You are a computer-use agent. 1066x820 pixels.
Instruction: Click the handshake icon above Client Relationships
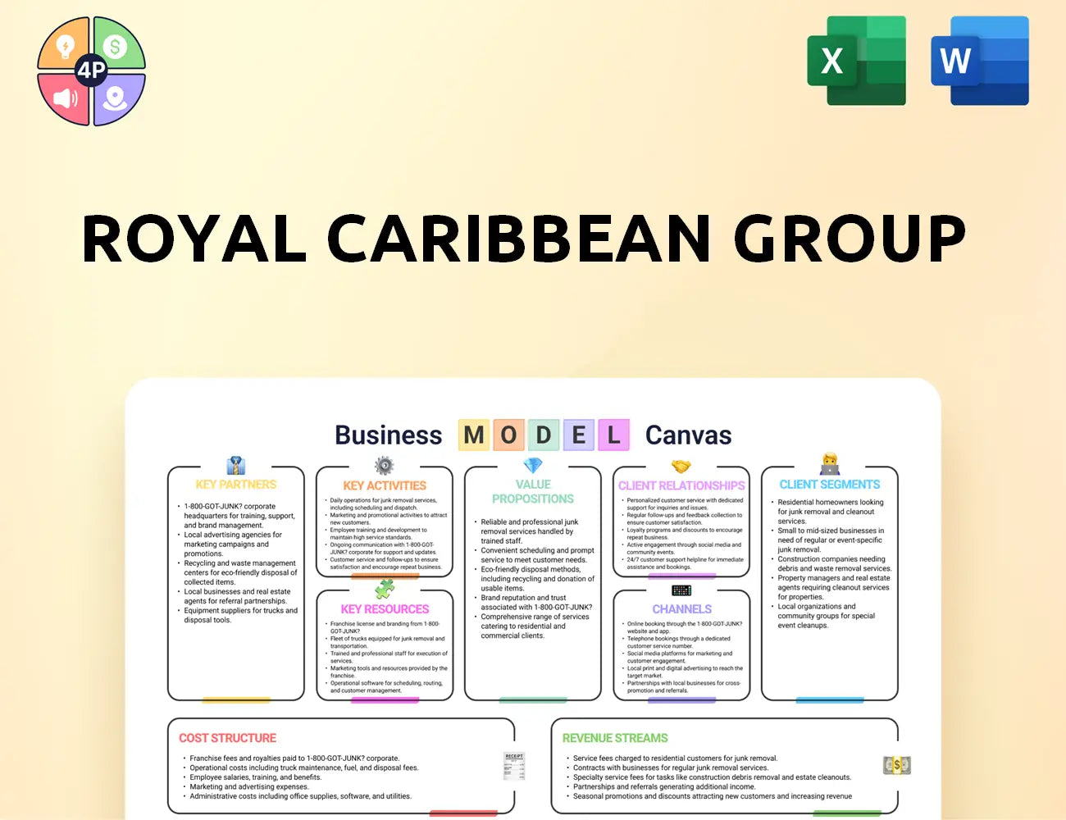point(681,466)
